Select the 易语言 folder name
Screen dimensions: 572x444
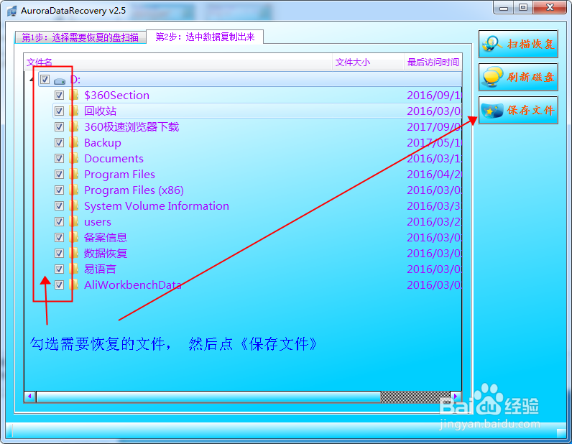(100, 269)
